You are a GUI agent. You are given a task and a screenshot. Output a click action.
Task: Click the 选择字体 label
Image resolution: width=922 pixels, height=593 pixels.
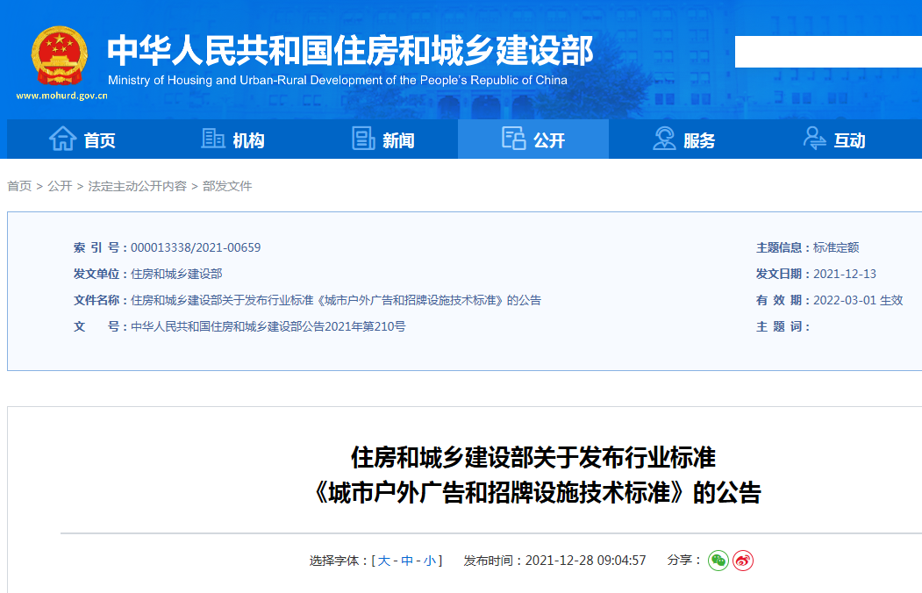point(339,561)
